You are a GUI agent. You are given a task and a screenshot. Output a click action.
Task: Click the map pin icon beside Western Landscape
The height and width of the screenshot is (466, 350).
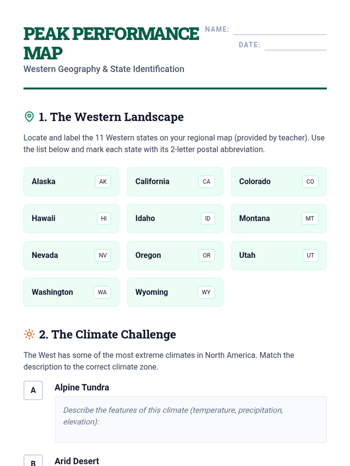pos(29,117)
